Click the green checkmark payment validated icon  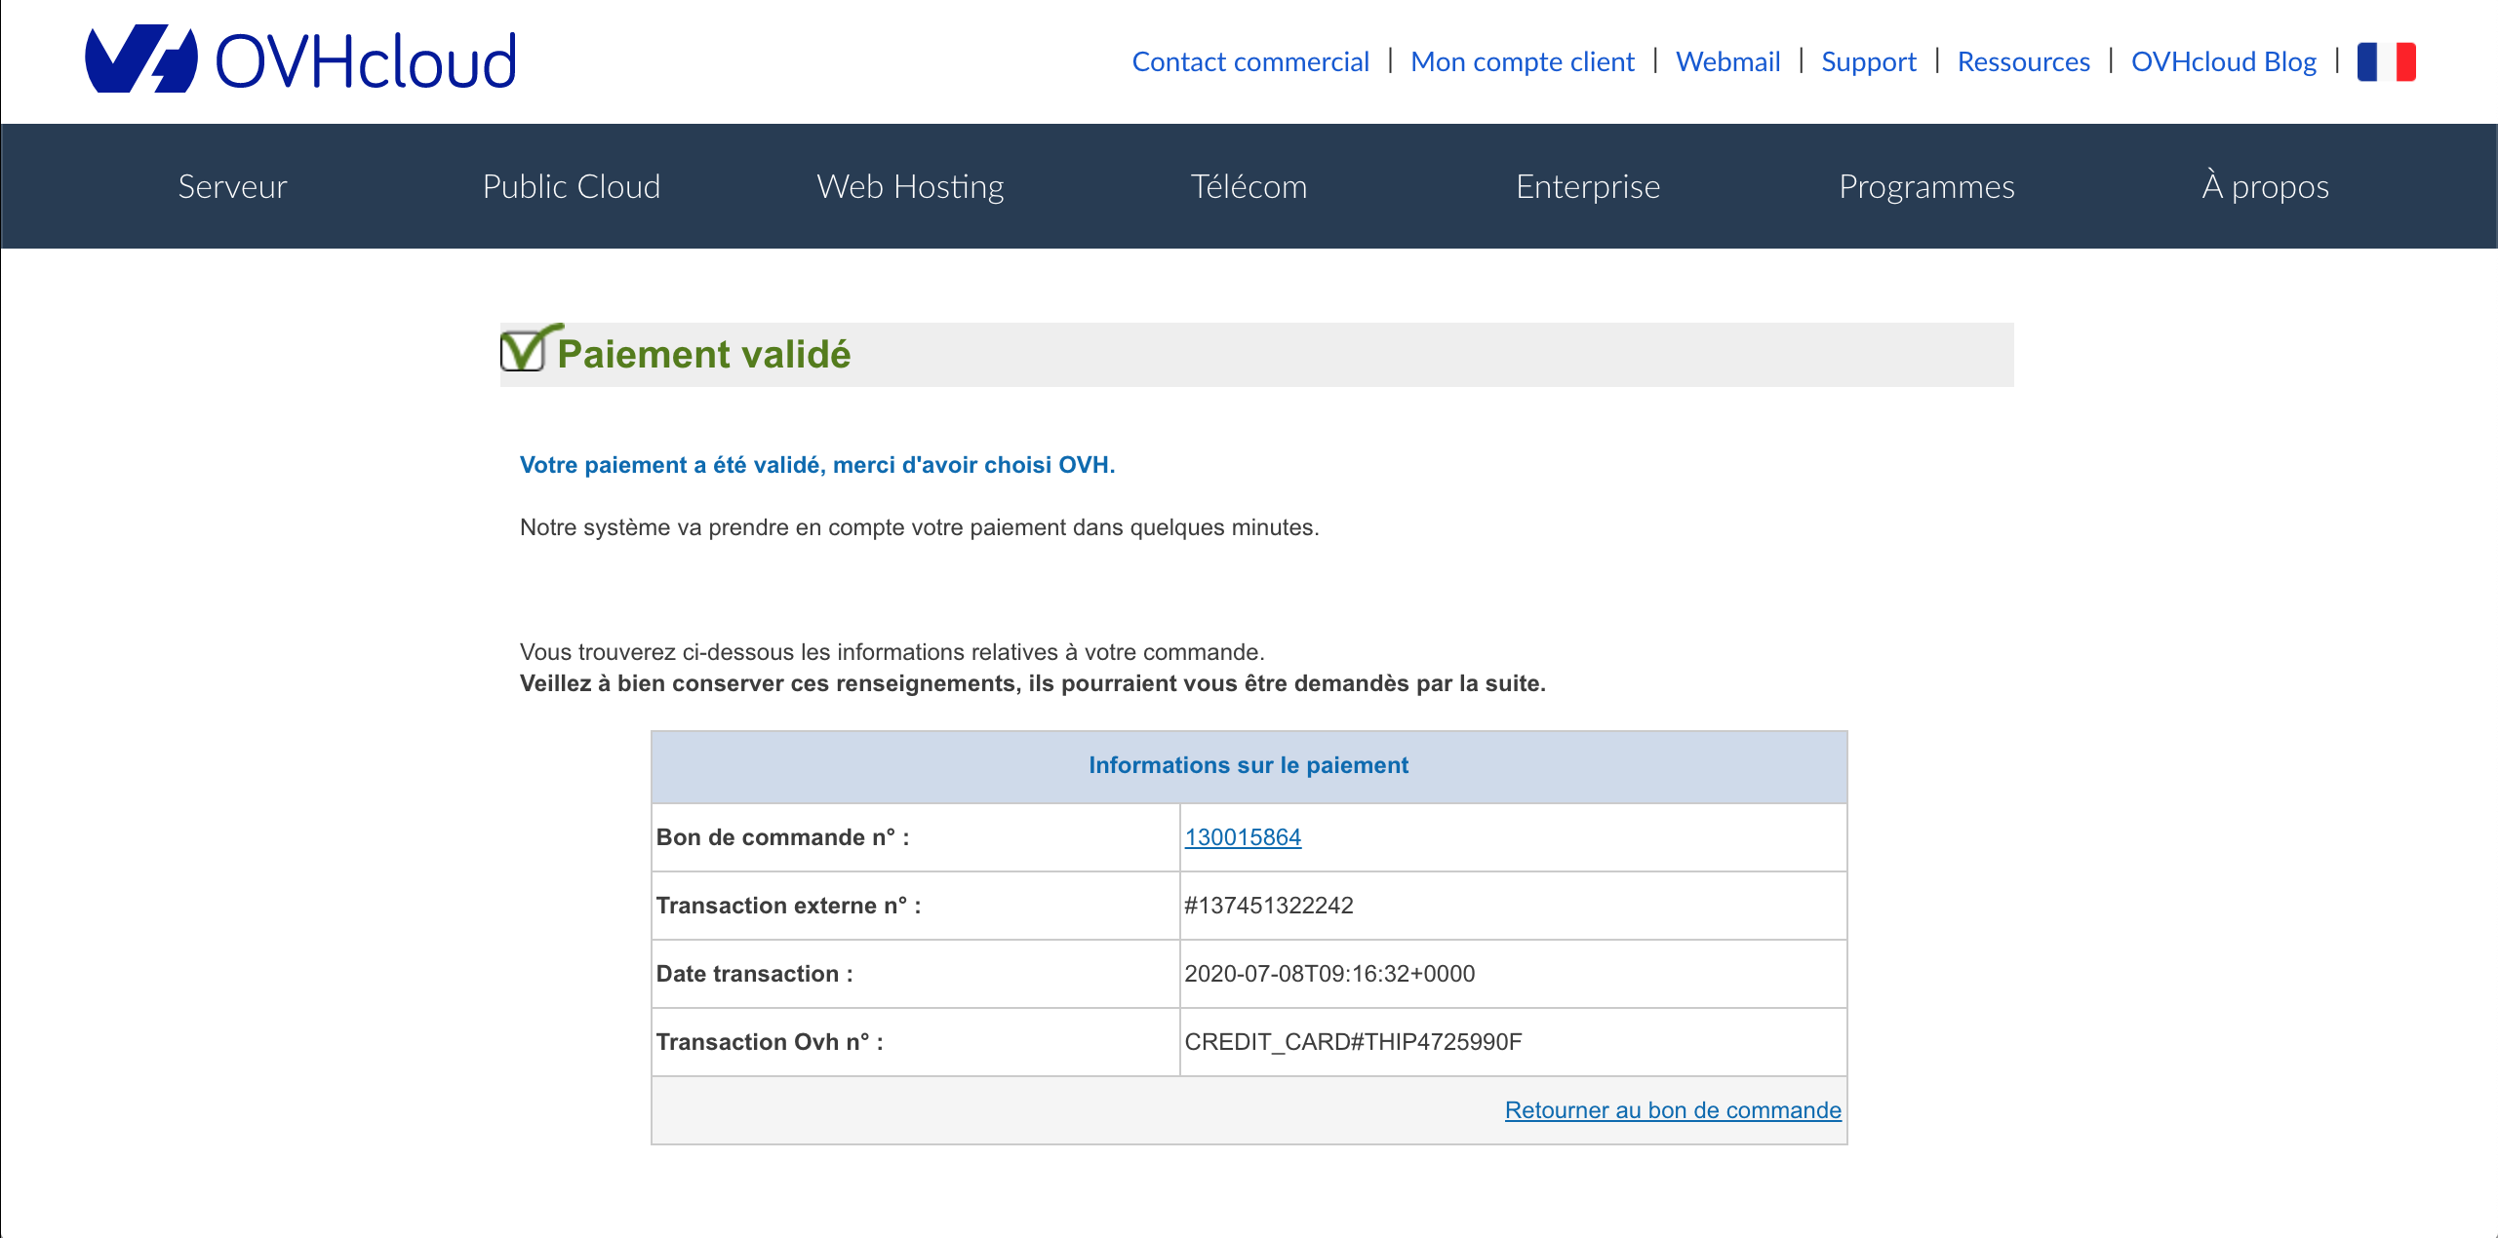526,349
